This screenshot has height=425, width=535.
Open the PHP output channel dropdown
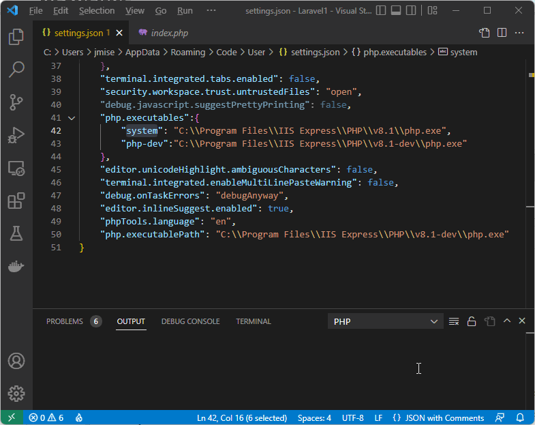tap(385, 321)
